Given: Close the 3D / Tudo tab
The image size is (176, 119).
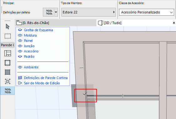Looking at the screenshot, I should 174,23.
